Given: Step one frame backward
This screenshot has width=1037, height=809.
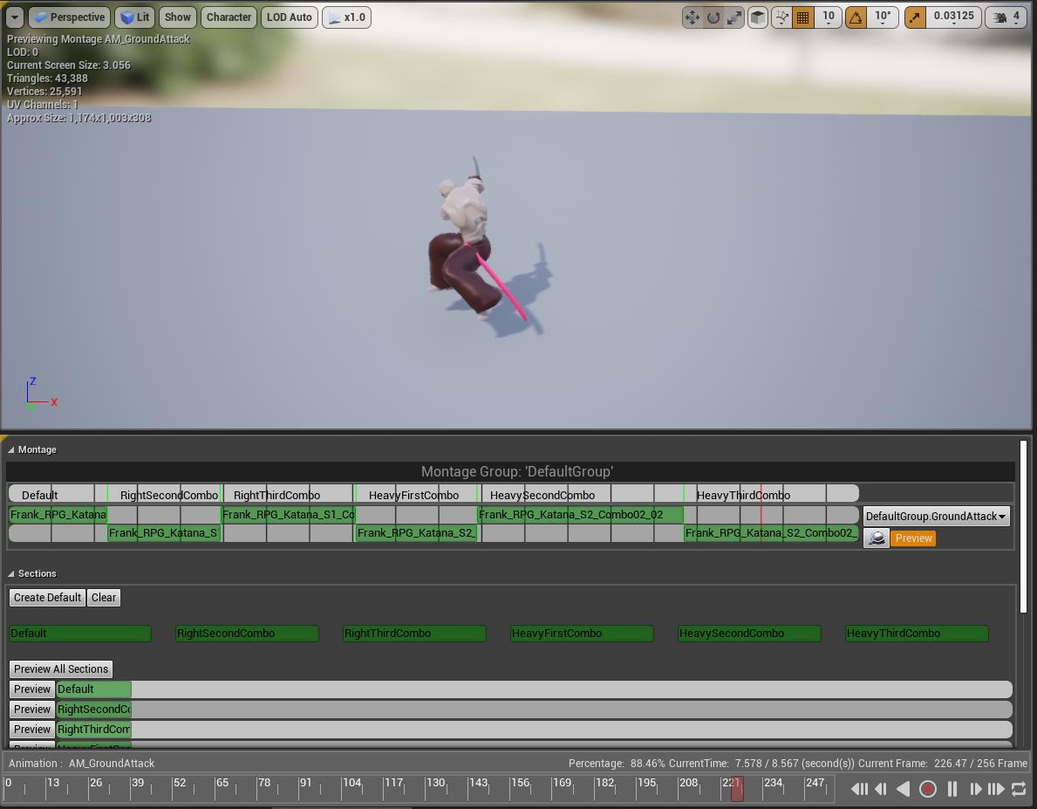Looking at the screenshot, I should click(880, 789).
